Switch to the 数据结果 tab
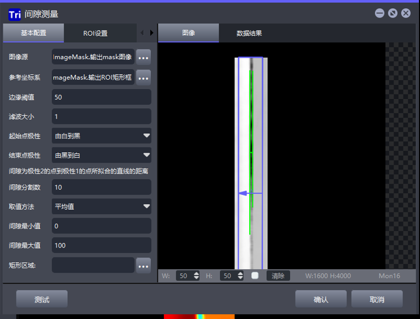 [249, 33]
